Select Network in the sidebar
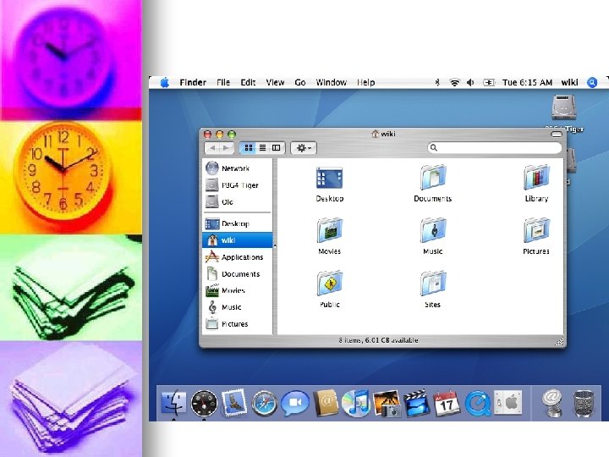This screenshot has width=609, height=457. click(238, 168)
